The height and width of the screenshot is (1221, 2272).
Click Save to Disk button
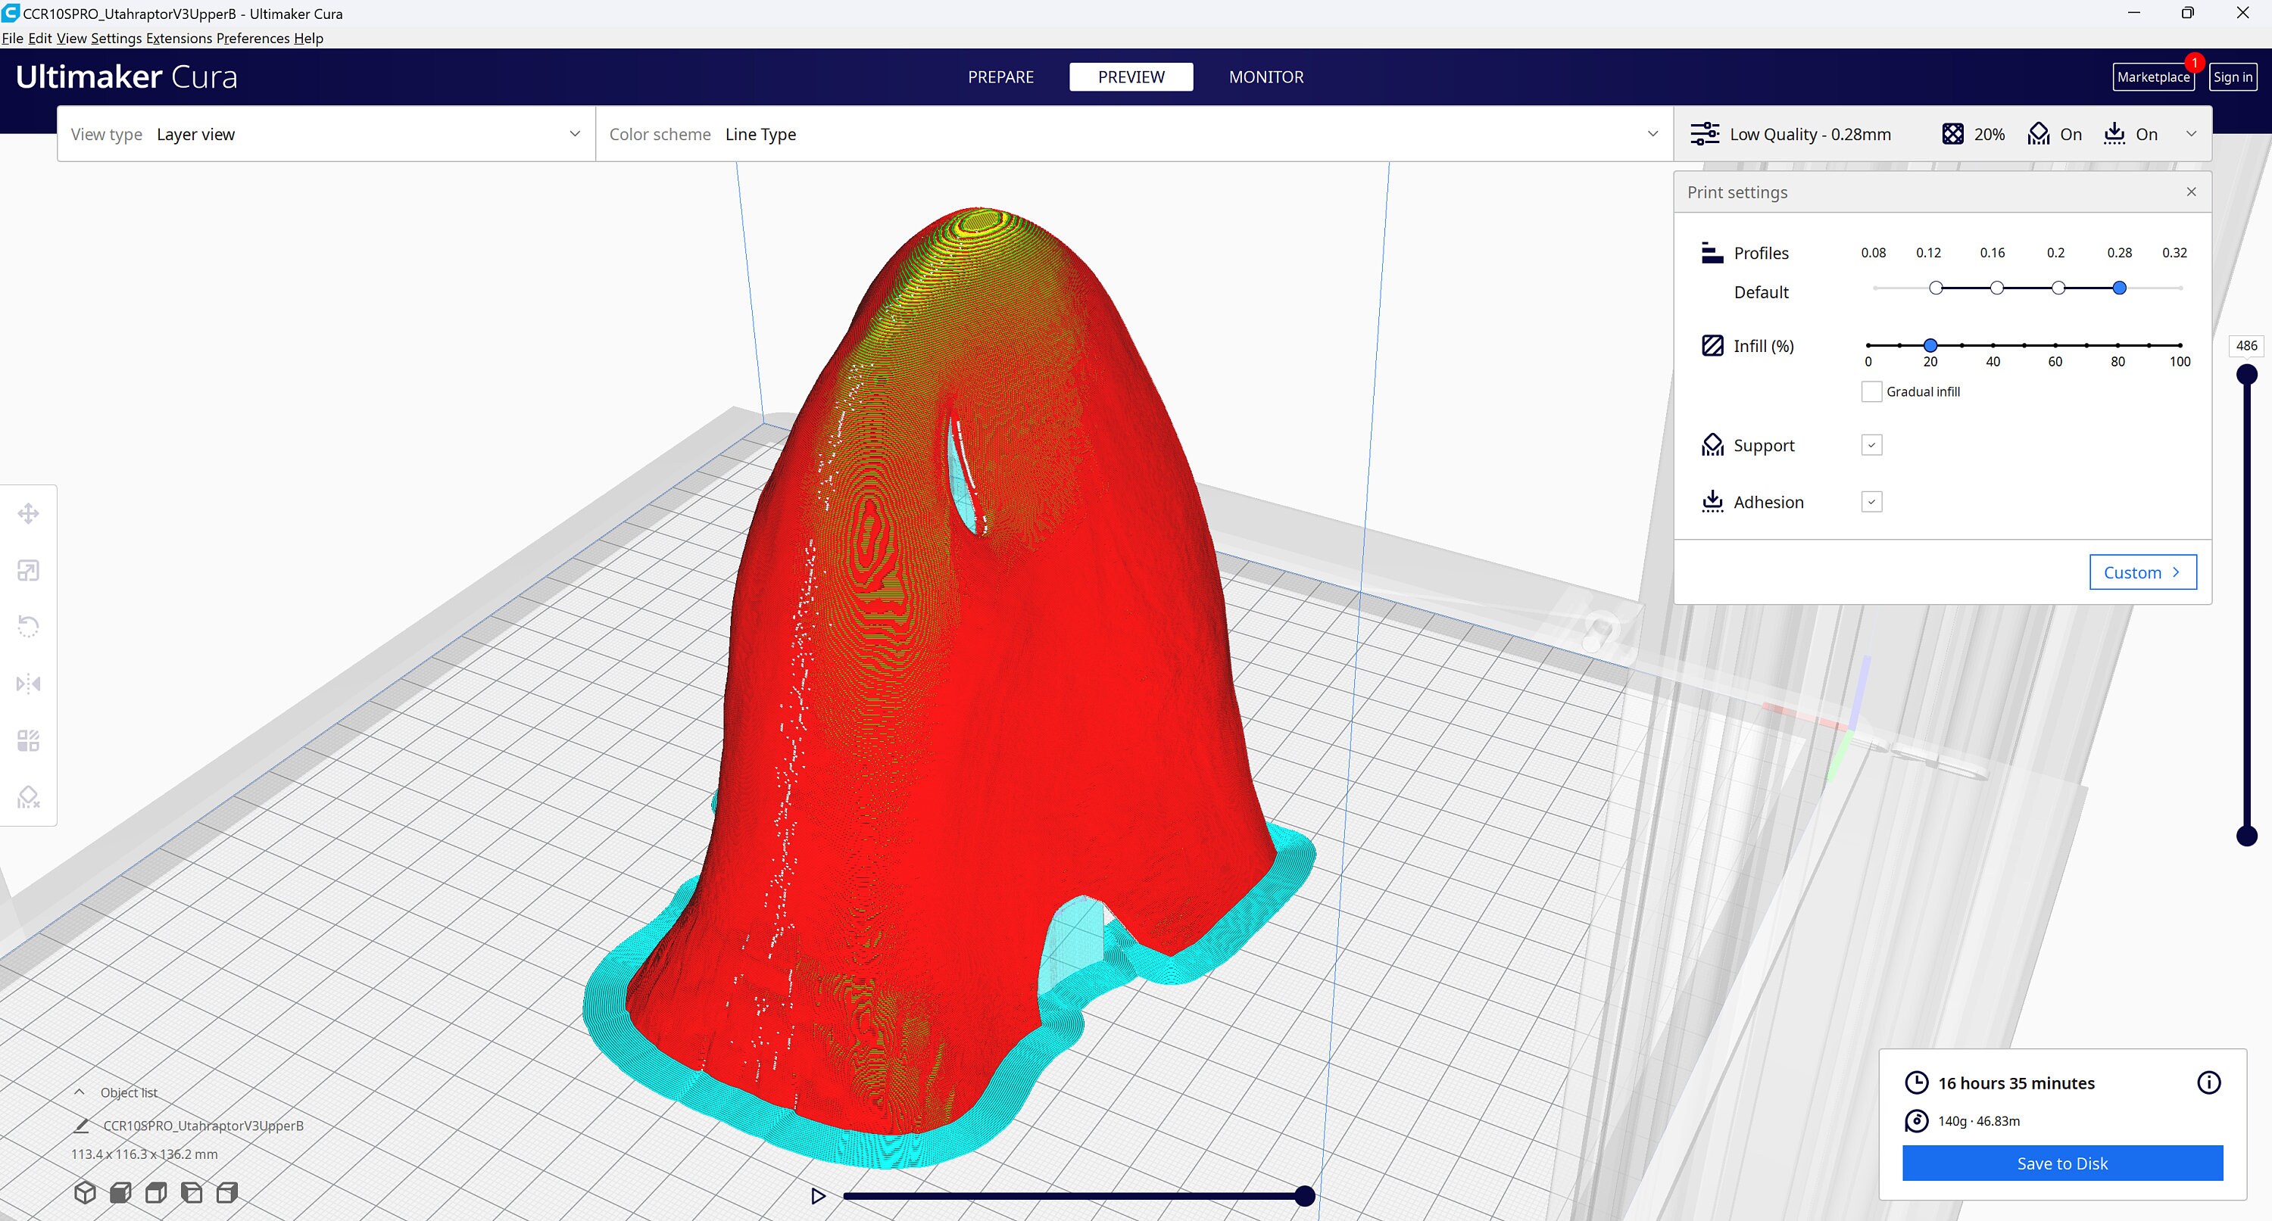pyautogui.click(x=2062, y=1163)
